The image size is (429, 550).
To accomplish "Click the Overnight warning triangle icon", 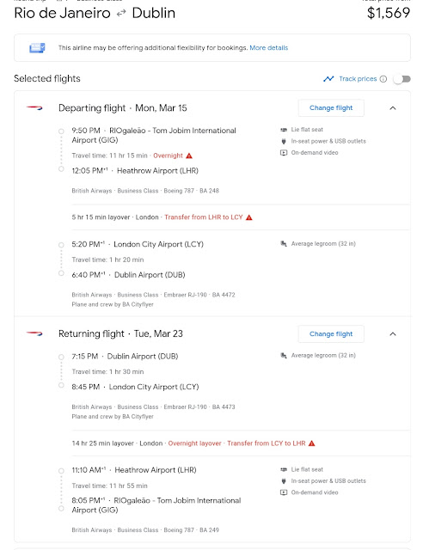I will pyautogui.click(x=189, y=156).
